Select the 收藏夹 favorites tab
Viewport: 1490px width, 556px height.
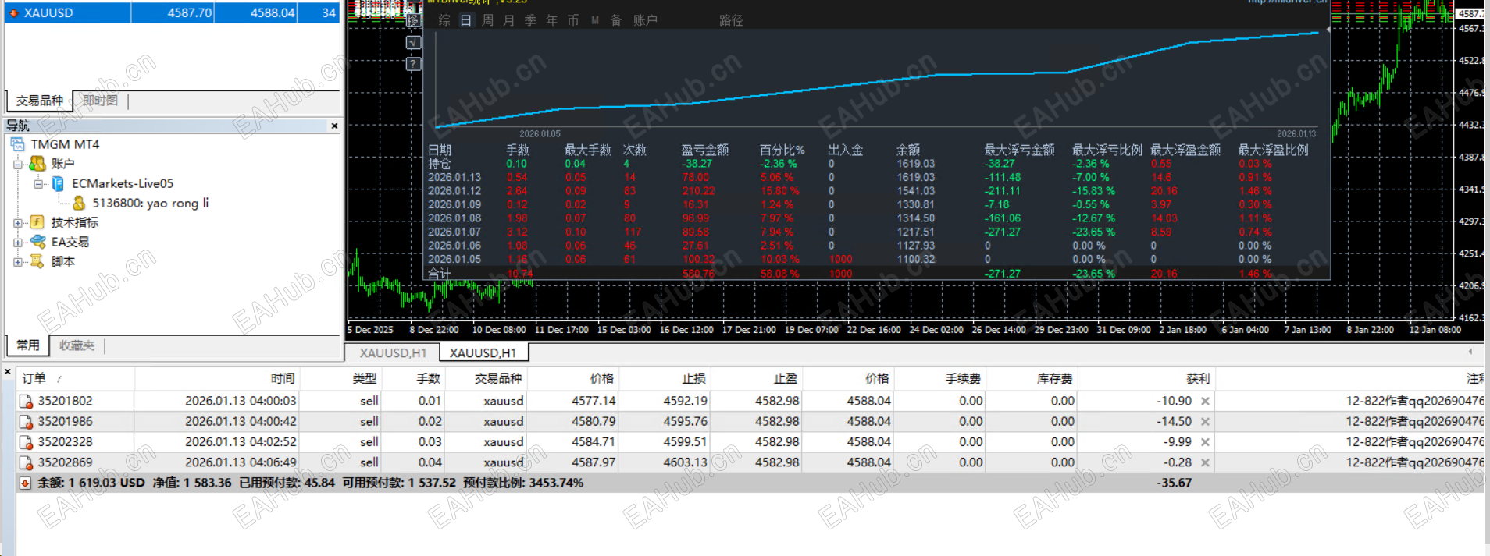pyautogui.click(x=77, y=345)
